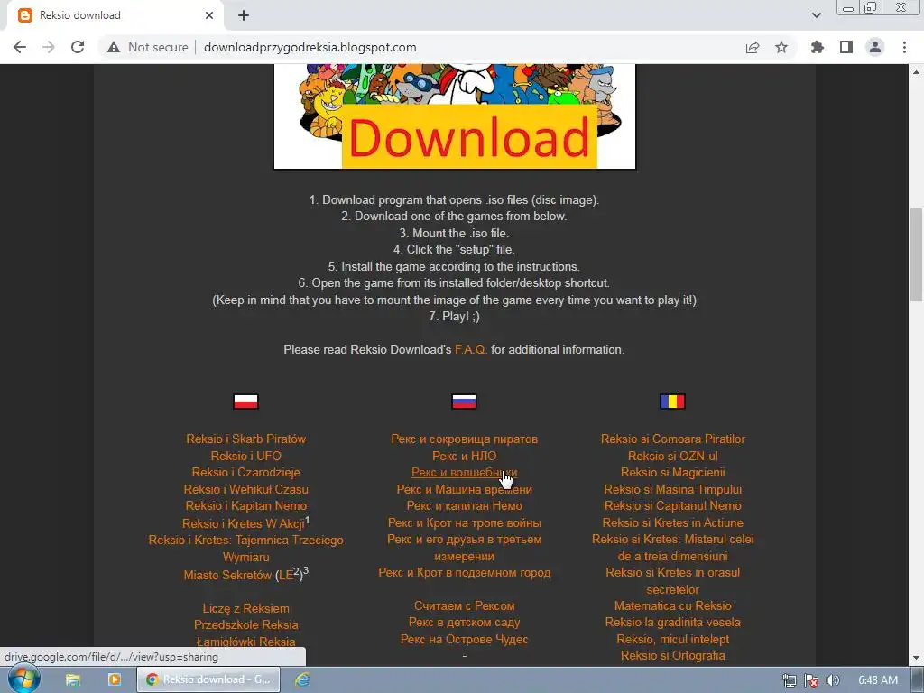This screenshot has width=924, height=693.
Task: Open Liczę z Reksiem link
Action: coord(245,609)
